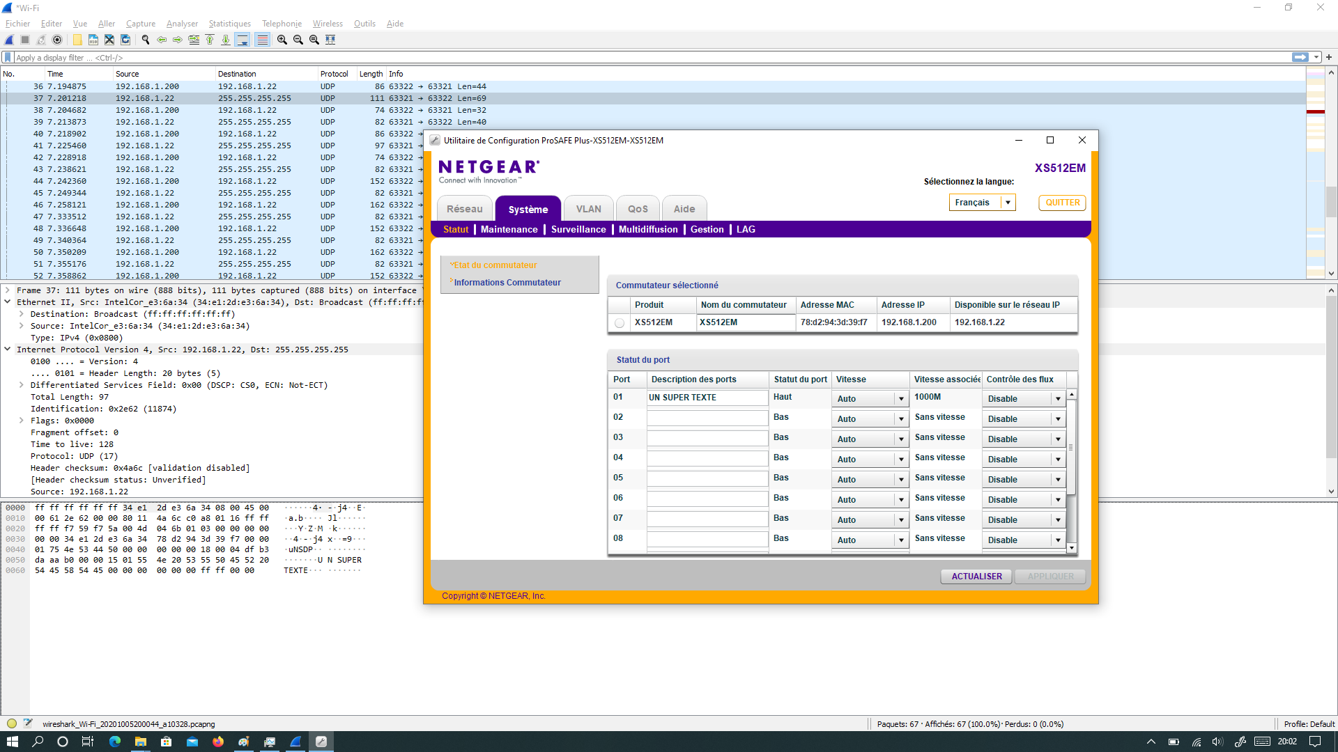Toggle auto-scroll during live capture icon
Image resolution: width=1338 pixels, height=752 pixels.
point(242,40)
